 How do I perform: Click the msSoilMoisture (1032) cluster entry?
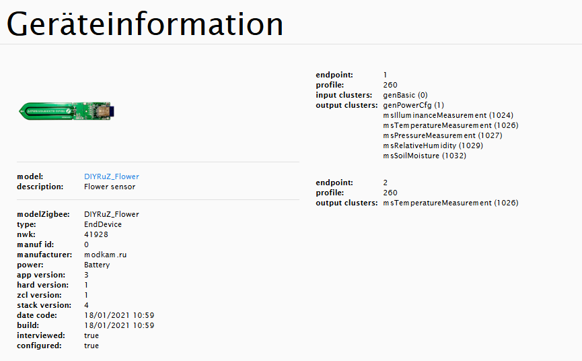click(425, 156)
